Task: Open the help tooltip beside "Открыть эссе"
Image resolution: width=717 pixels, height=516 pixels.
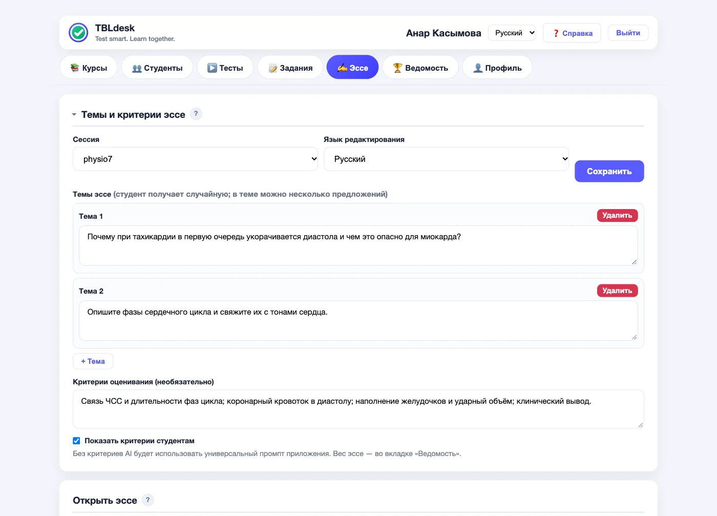Action: tap(147, 500)
